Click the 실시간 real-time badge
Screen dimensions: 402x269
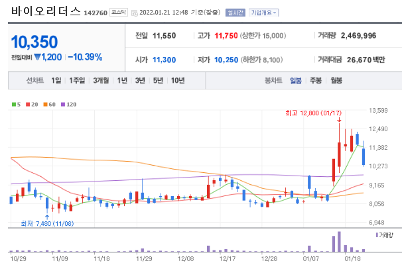235,13
